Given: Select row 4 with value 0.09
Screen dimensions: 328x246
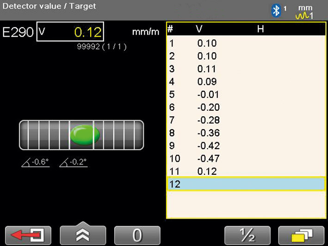Looking at the screenshot, I should [246, 82].
